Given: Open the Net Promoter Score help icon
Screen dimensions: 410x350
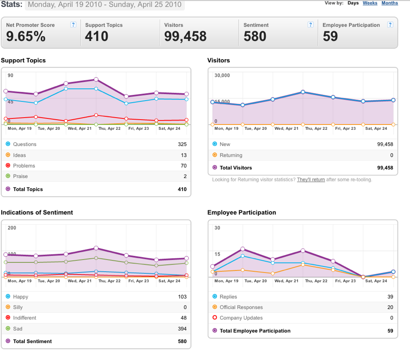Looking at the screenshot, I should coord(73,24).
